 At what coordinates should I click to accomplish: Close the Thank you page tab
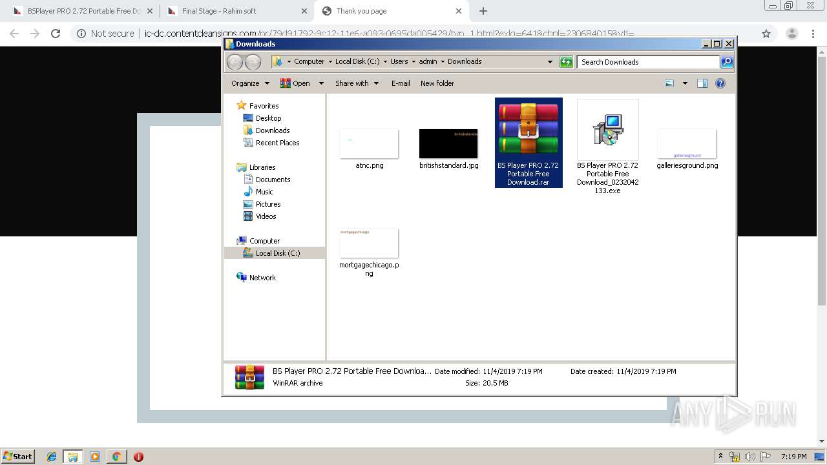[459, 11]
